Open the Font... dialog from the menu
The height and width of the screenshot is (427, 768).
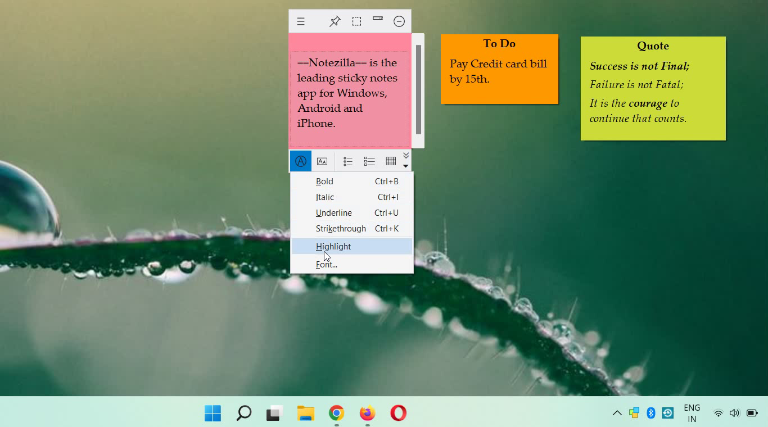click(x=352, y=264)
